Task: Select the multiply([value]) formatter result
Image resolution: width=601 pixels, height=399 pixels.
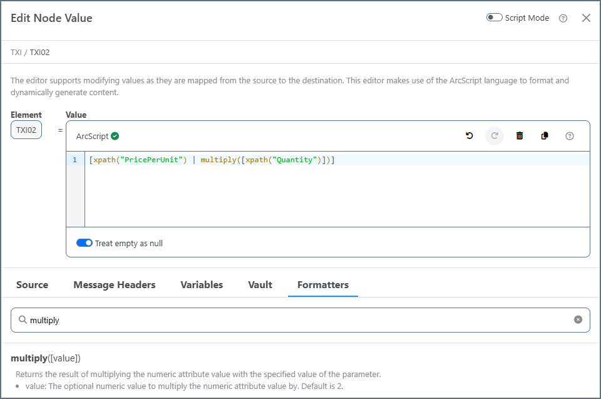Action: tap(46, 358)
